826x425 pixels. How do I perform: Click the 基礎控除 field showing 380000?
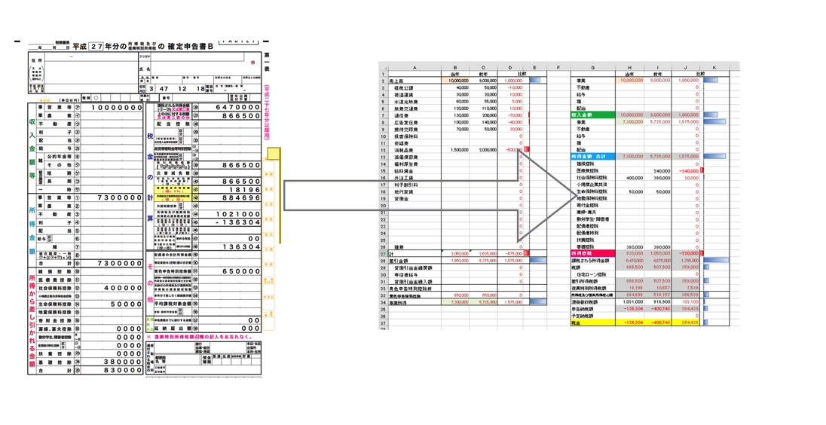(112, 362)
